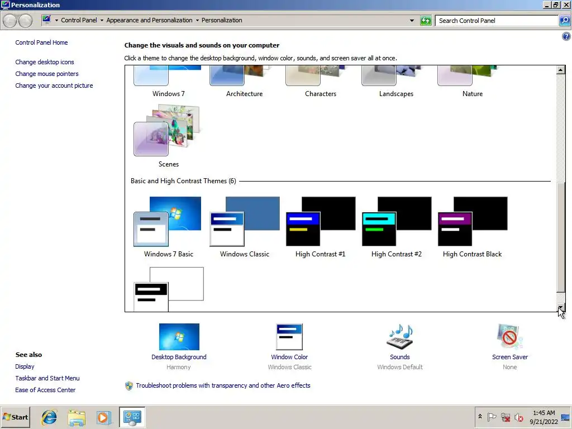Open Windows Explorer from taskbar

point(76,417)
